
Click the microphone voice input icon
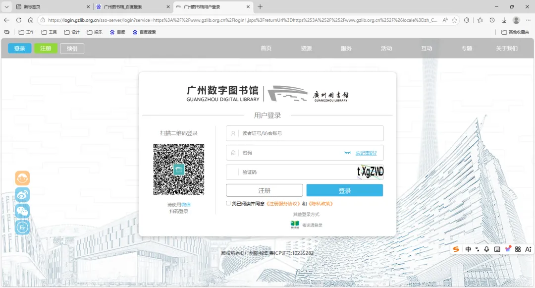(486, 249)
